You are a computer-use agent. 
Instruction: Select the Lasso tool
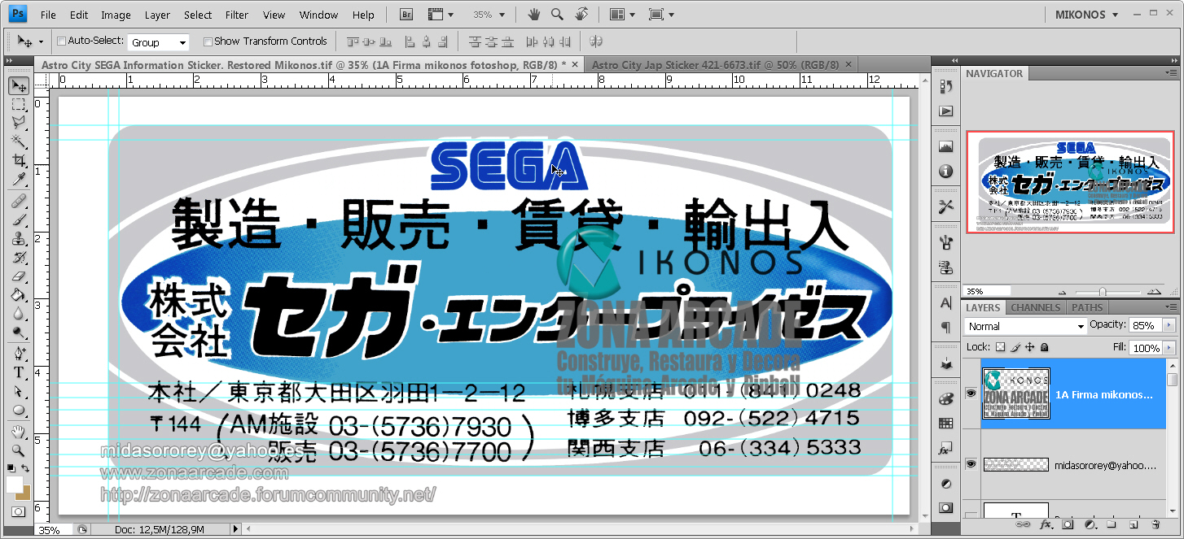click(x=18, y=123)
